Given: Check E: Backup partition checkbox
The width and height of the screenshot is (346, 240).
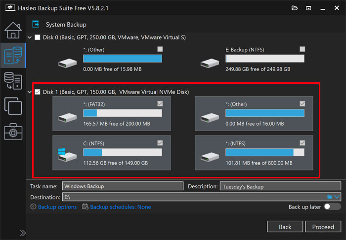Looking at the screenshot, I should click(x=303, y=49).
